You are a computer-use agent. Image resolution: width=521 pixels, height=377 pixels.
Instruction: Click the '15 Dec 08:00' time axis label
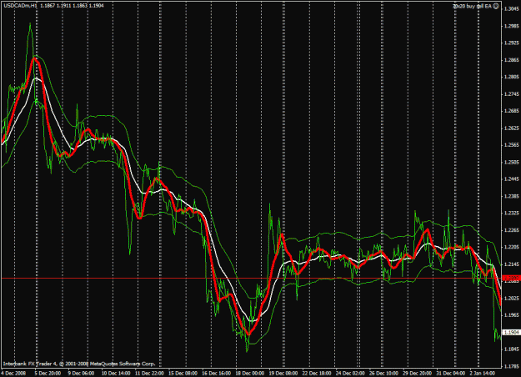pos(183,373)
